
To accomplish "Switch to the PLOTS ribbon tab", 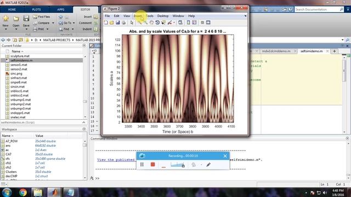I will coord(36,10).
